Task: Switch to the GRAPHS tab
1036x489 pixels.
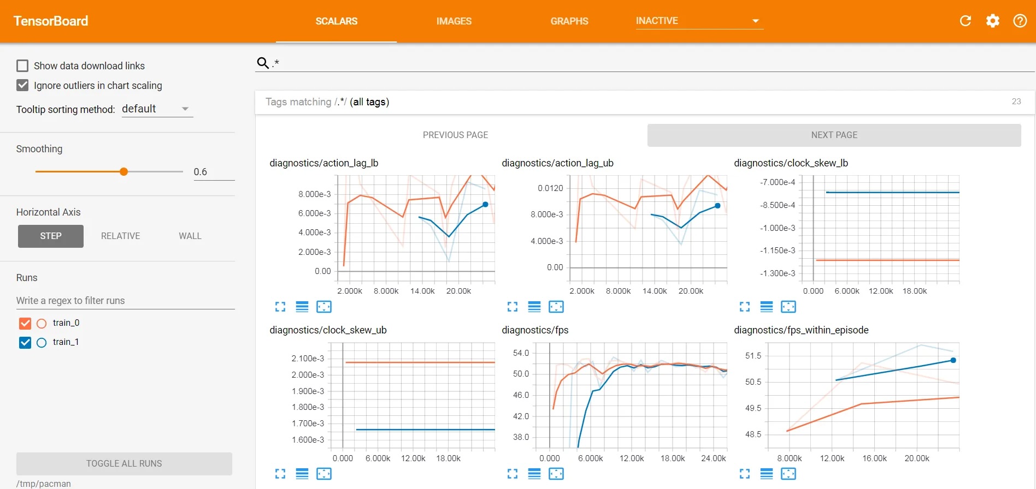Action: tap(569, 21)
